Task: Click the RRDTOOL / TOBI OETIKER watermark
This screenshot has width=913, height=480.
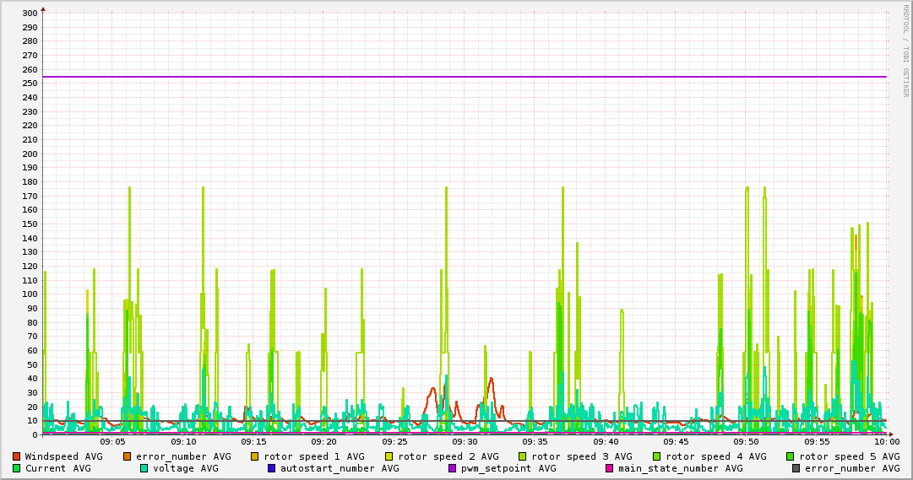Action: (905, 51)
